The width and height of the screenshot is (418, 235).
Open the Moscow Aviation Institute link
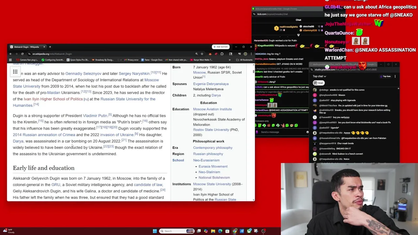(x=212, y=109)
